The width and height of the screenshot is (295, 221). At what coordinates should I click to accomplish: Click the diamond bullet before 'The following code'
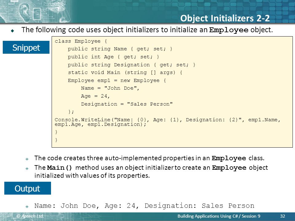[12, 31]
